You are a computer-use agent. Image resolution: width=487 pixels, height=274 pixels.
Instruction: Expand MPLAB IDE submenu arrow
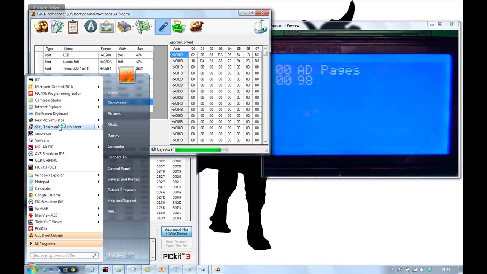point(99,147)
